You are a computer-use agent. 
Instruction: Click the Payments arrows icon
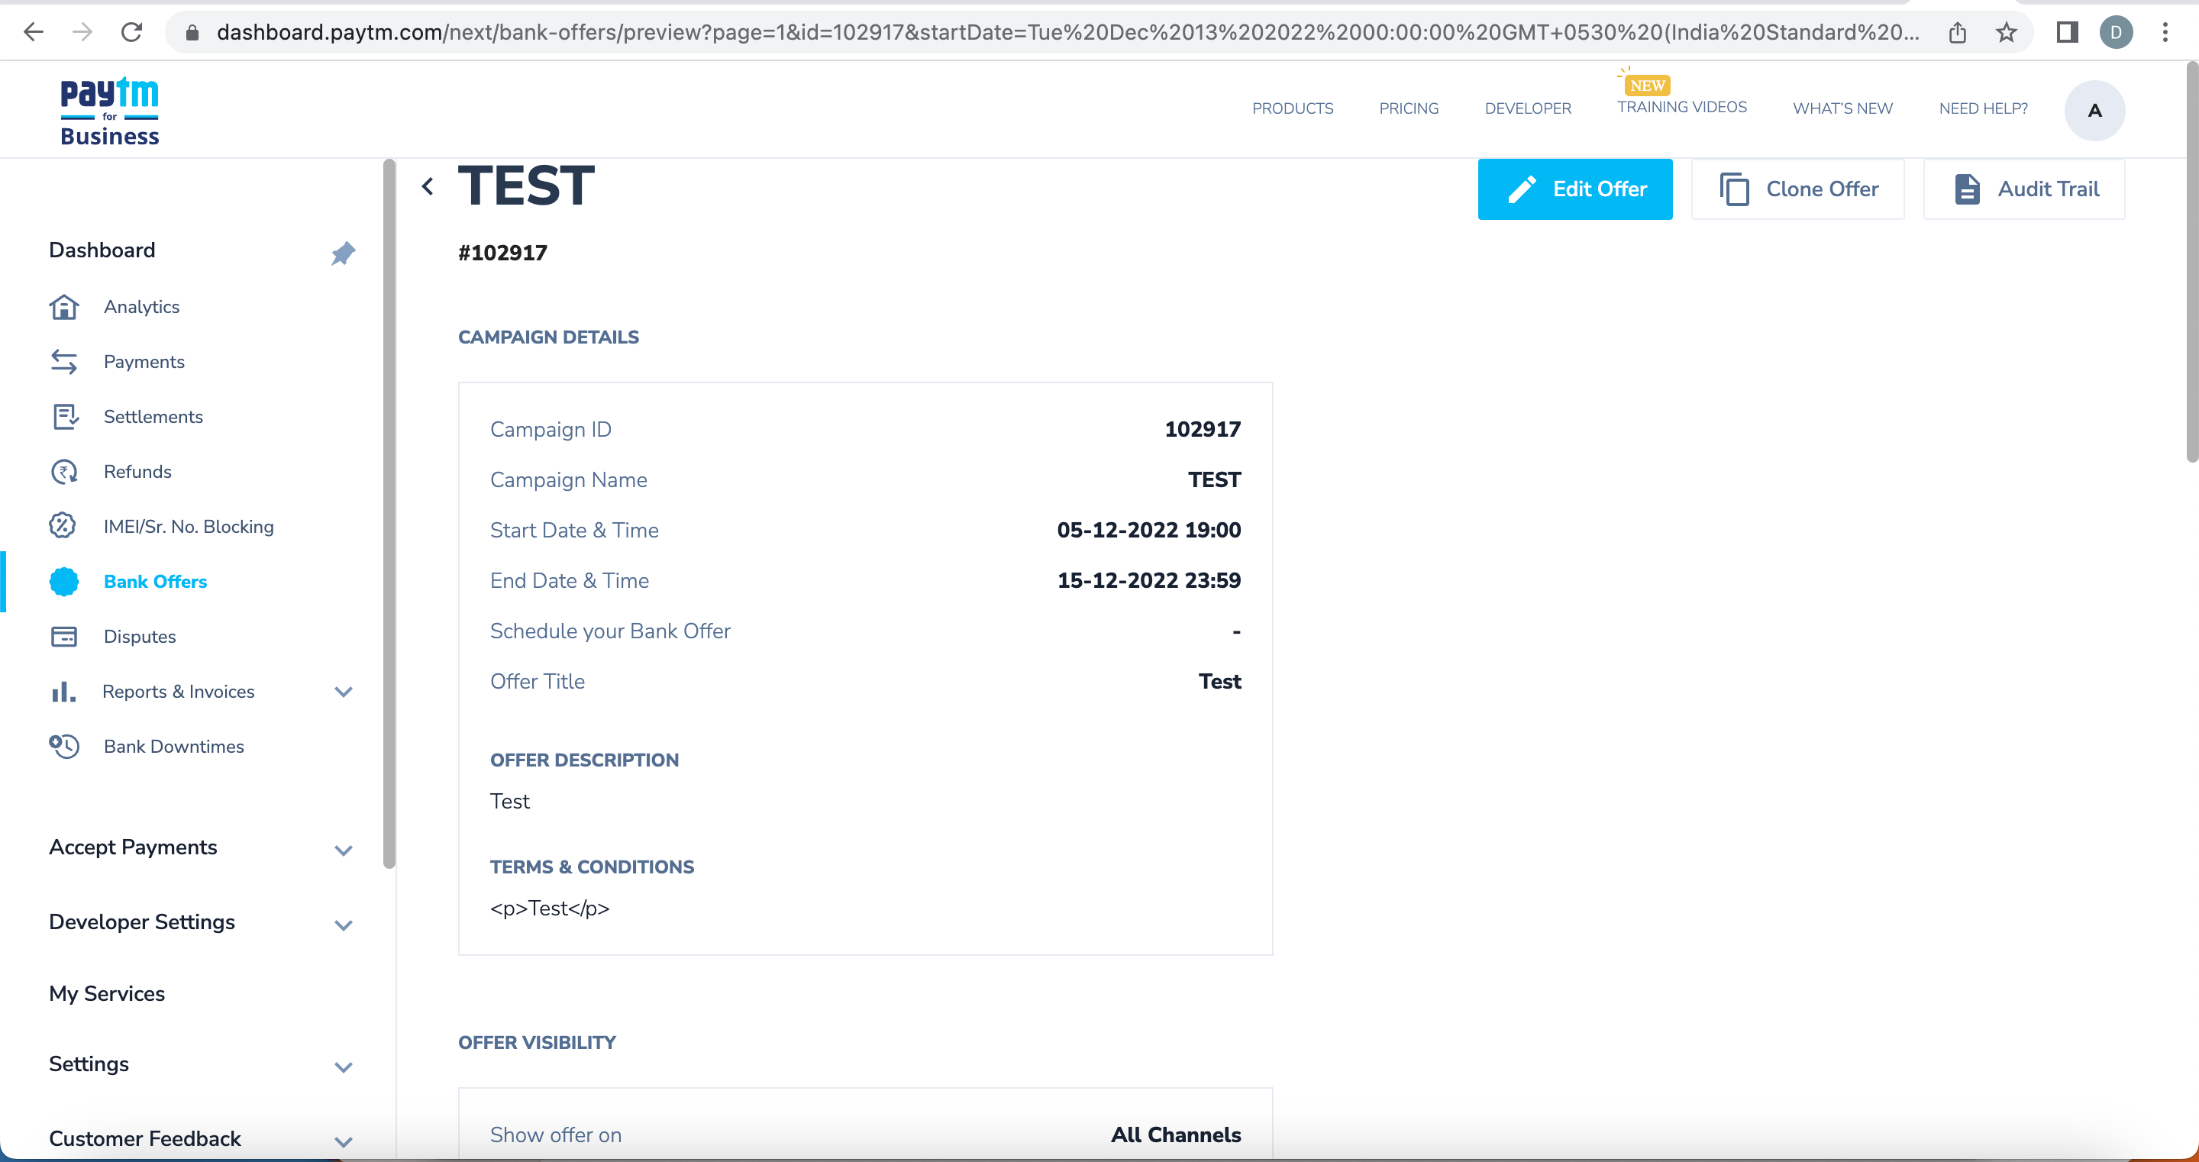click(64, 361)
